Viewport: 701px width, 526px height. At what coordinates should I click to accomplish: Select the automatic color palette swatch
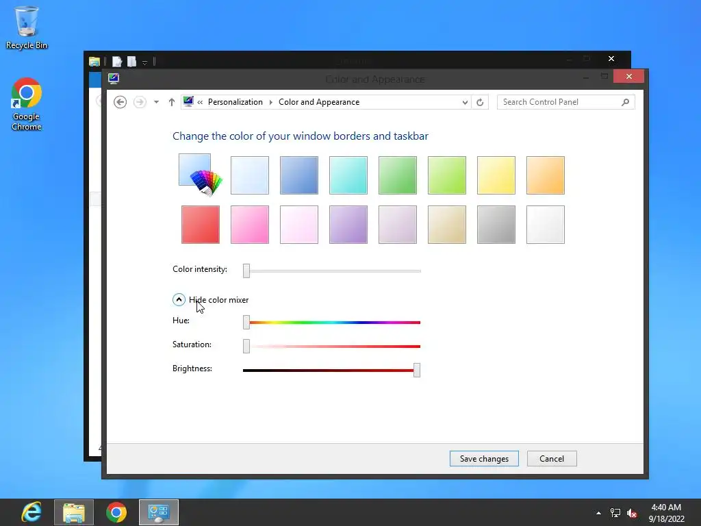[x=201, y=175]
